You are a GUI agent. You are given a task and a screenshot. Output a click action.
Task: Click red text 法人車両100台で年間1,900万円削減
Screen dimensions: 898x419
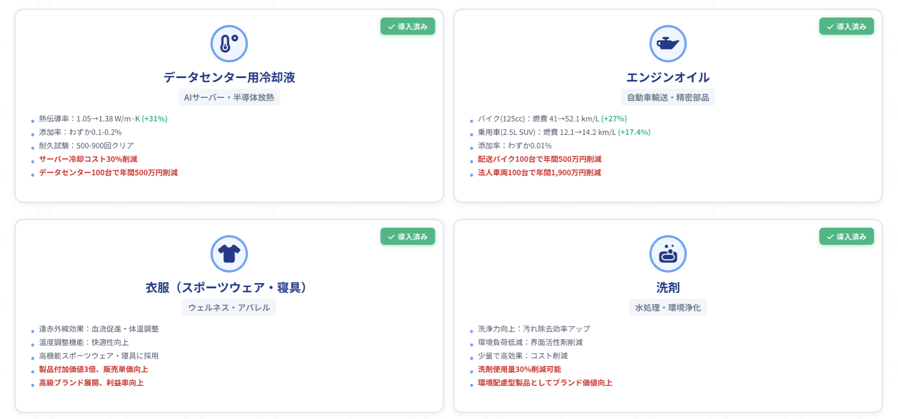(539, 172)
